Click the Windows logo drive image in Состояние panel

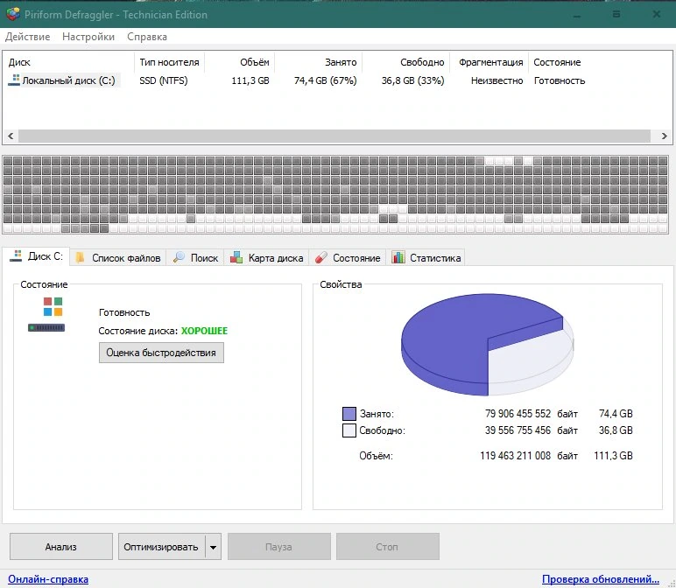click(47, 314)
